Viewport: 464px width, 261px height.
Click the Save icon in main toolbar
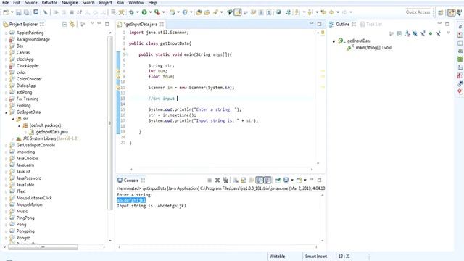(x=19, y=12)
